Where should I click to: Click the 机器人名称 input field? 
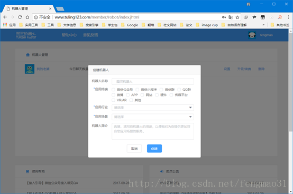[153, 82]
